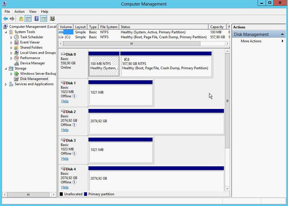Sort by the Volume column header
Viewport: 288px width, 206px height.
pos(66,27)
